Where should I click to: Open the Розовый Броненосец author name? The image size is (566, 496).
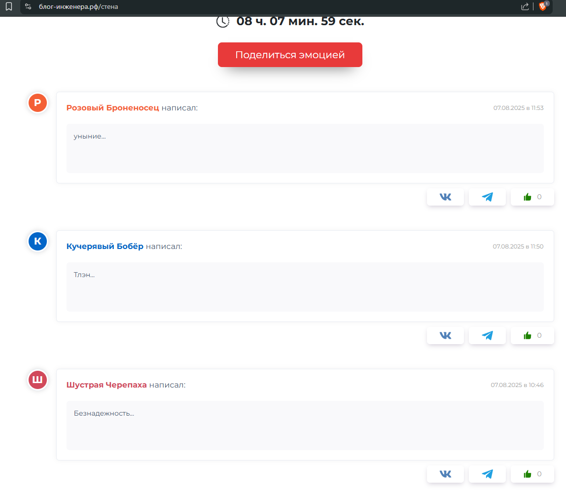point(112,107)
